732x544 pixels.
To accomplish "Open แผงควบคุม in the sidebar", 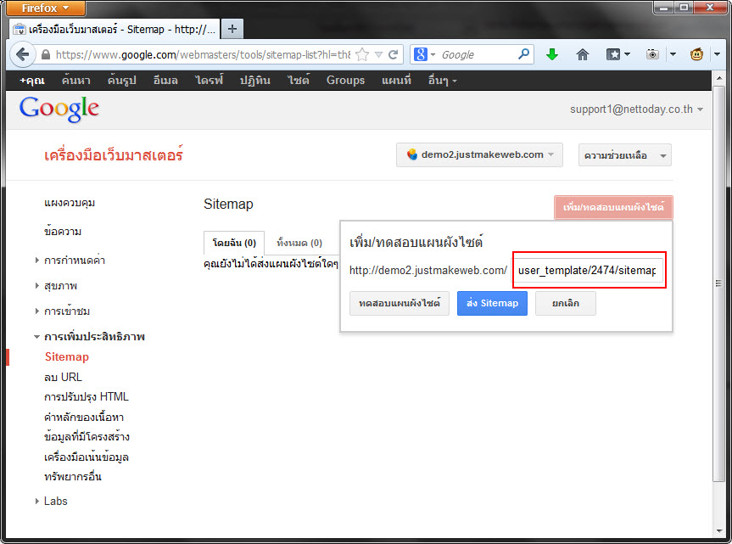I will 70,203.
